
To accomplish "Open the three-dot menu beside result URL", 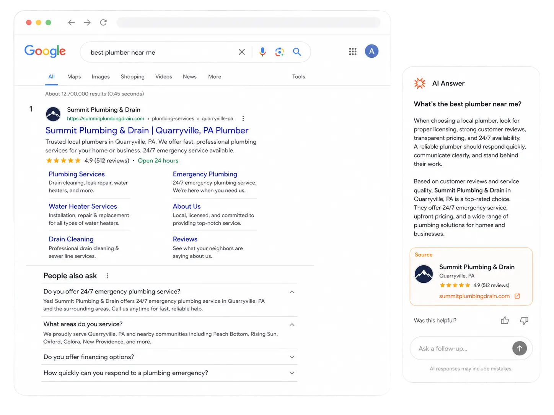I will [243, 118].
